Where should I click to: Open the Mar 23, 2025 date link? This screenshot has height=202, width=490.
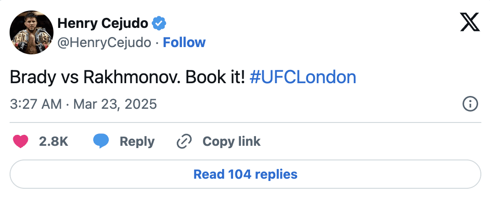(115, 104)
